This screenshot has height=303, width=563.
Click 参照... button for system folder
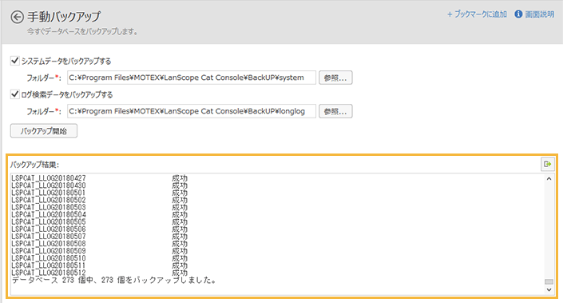(x=335, y=78)
